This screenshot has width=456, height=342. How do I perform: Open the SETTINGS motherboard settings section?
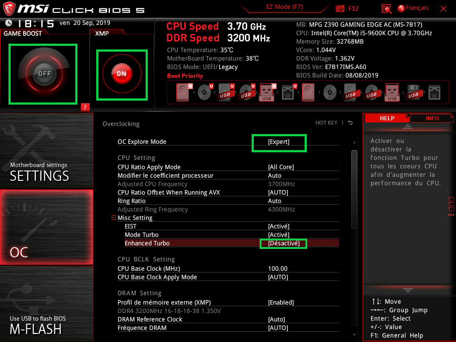click(46, 151)
